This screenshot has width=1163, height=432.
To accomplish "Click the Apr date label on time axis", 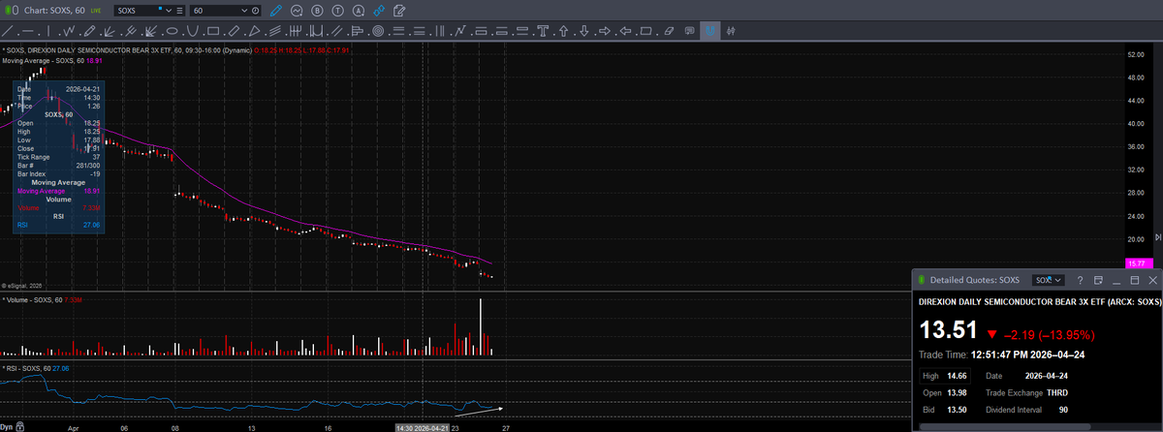I will click(73, 426).
